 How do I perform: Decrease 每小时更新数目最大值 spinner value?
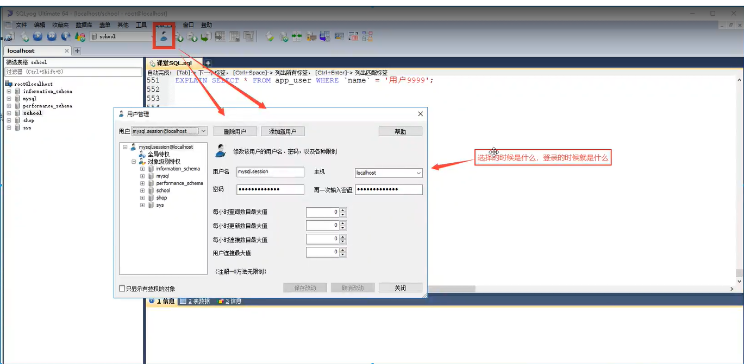coord(343,228)
